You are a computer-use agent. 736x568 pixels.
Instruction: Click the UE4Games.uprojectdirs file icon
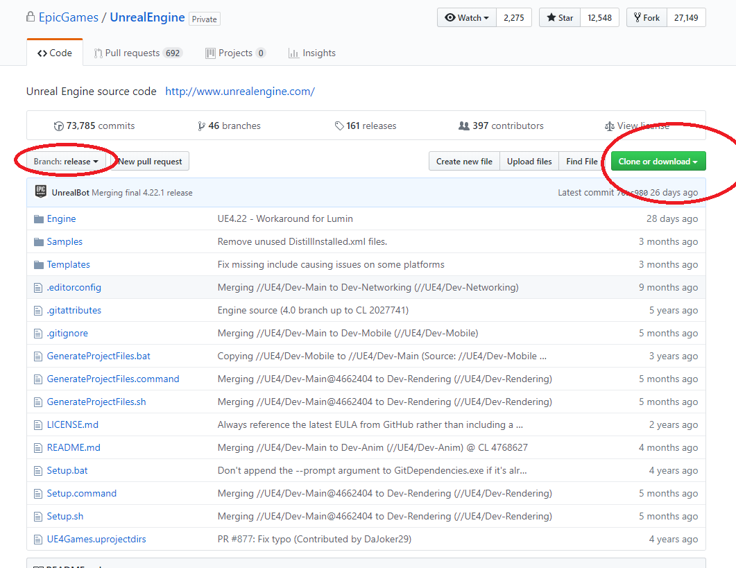coord(38,540)
